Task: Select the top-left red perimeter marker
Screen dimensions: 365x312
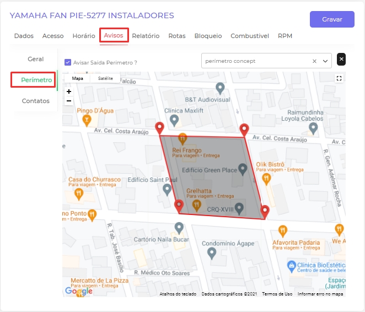Action: tap(160, 128)
